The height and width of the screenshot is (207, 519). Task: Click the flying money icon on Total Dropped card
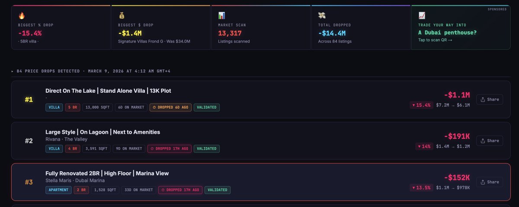point(321,16)
